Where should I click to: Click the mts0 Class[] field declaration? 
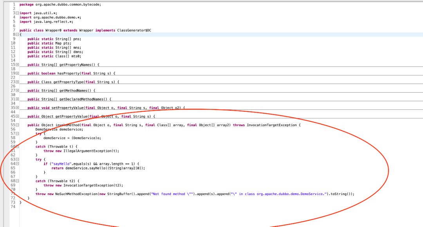point(54,56)
